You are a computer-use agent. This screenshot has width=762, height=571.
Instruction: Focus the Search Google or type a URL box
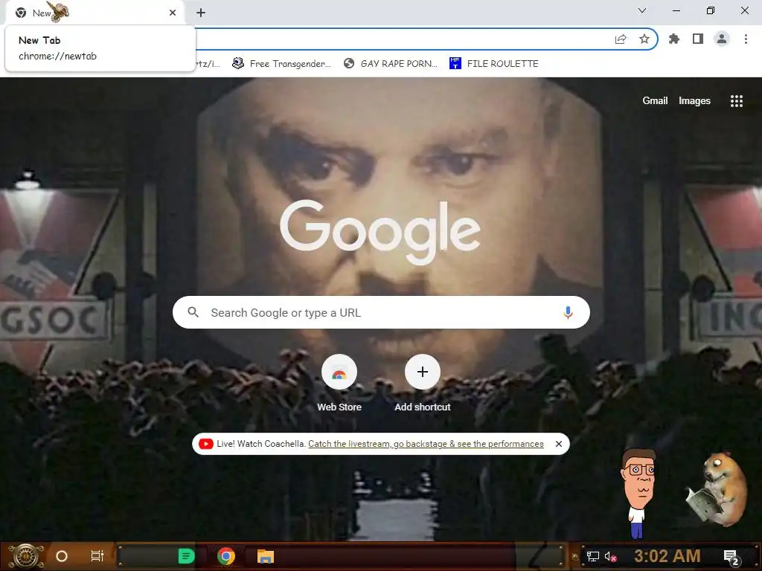click(x=381, y=312)
